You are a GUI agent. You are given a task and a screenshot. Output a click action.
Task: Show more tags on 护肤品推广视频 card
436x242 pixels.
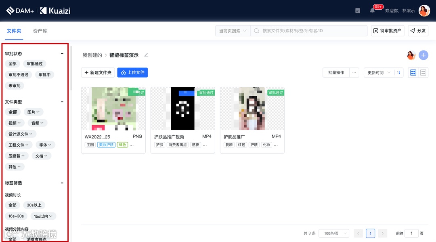(205, 145)
